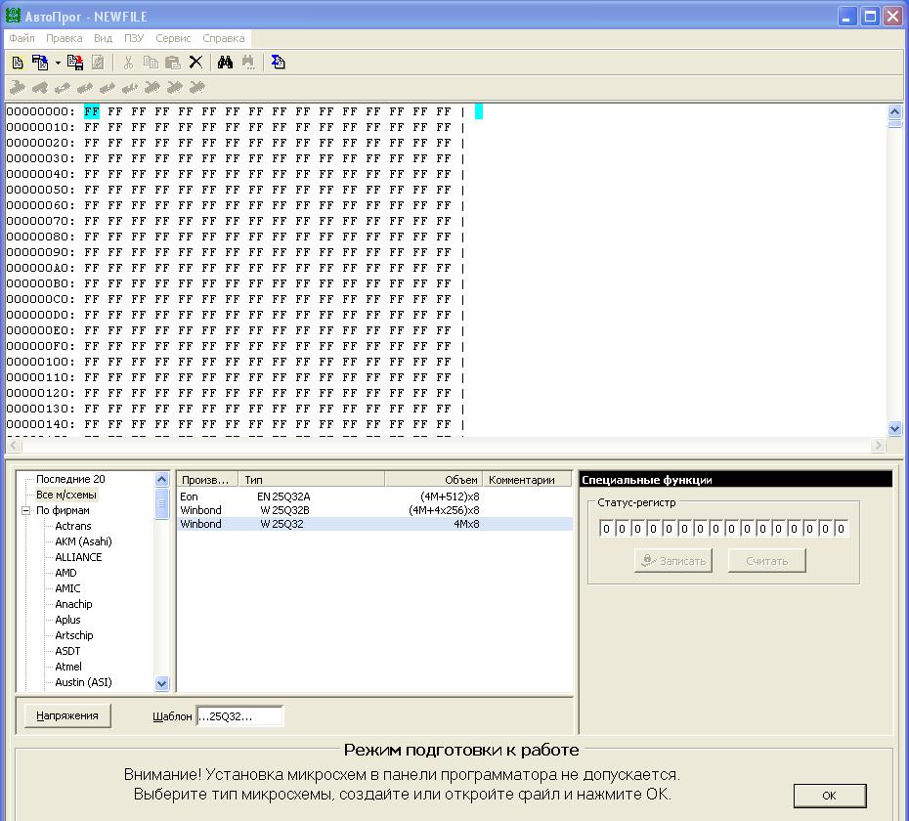Collapse the 'По фирмам' tree node
The image size is (909, 821).
26,510
